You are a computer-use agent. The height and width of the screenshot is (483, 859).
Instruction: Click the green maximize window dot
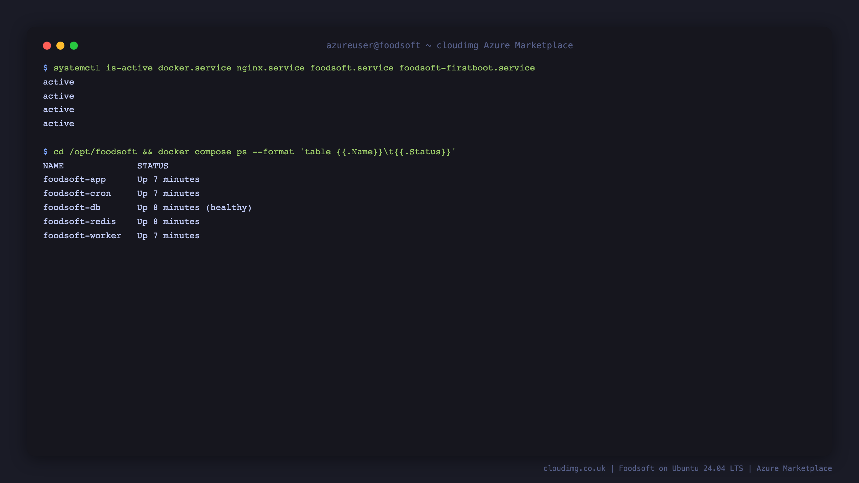(74, 46)
